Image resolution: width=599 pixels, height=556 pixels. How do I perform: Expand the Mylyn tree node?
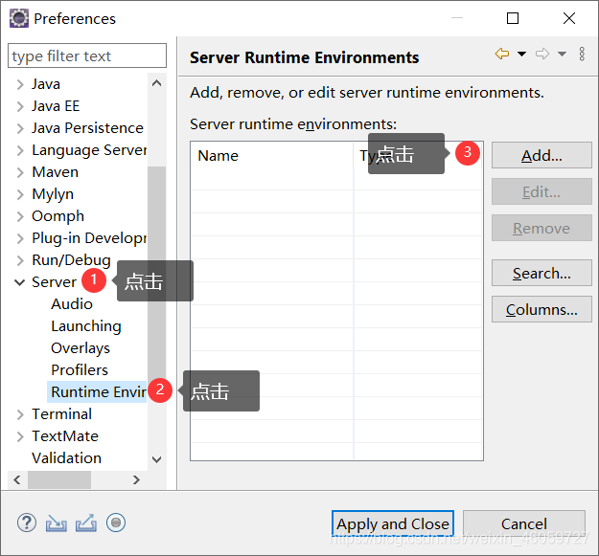pos(20,194)
